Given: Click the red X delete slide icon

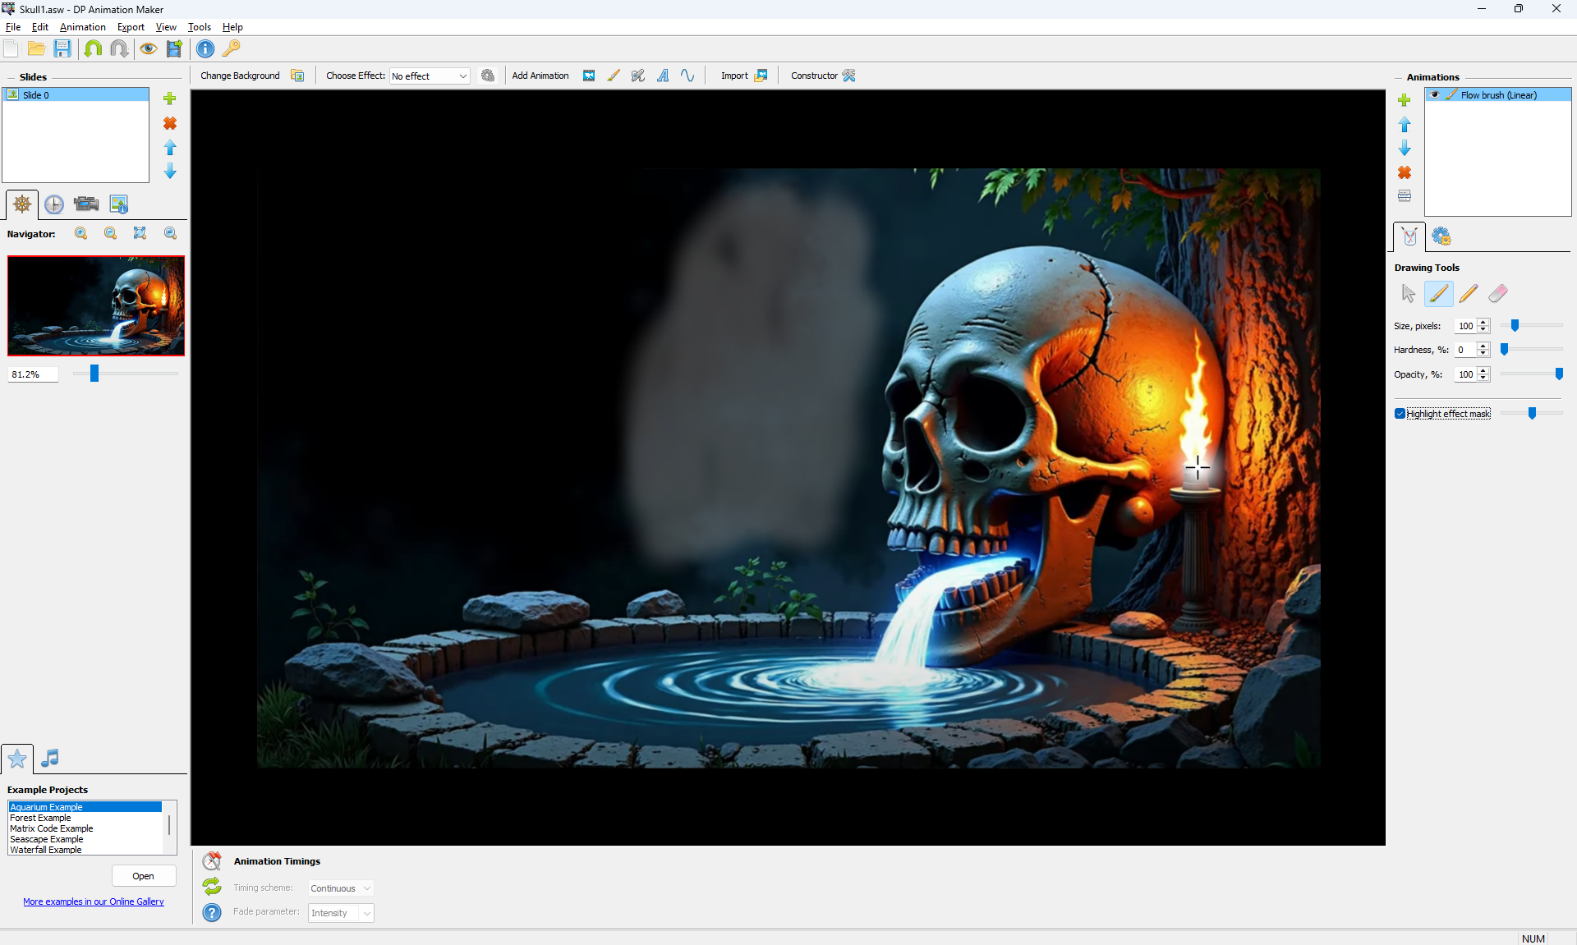Looking at the screenshot, I should [170, 123].
